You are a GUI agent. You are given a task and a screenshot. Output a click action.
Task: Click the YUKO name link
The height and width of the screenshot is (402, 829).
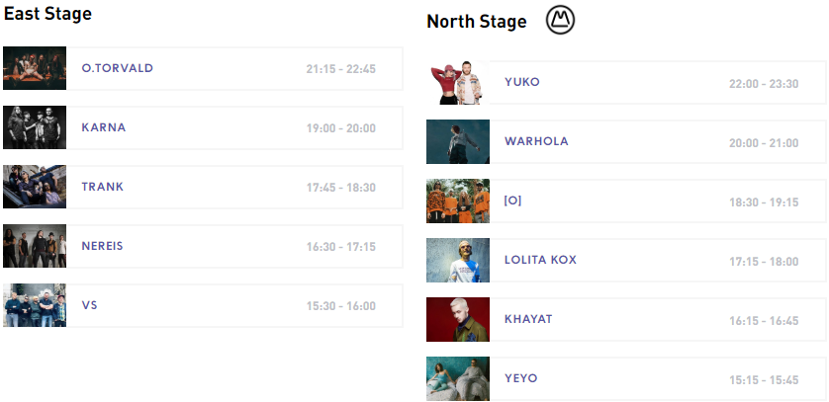coord(522,82)
